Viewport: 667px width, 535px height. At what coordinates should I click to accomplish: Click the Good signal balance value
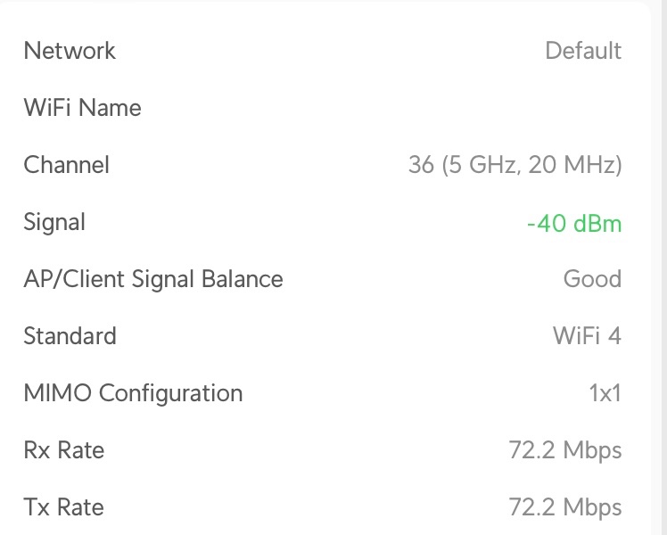coord(592,279)
